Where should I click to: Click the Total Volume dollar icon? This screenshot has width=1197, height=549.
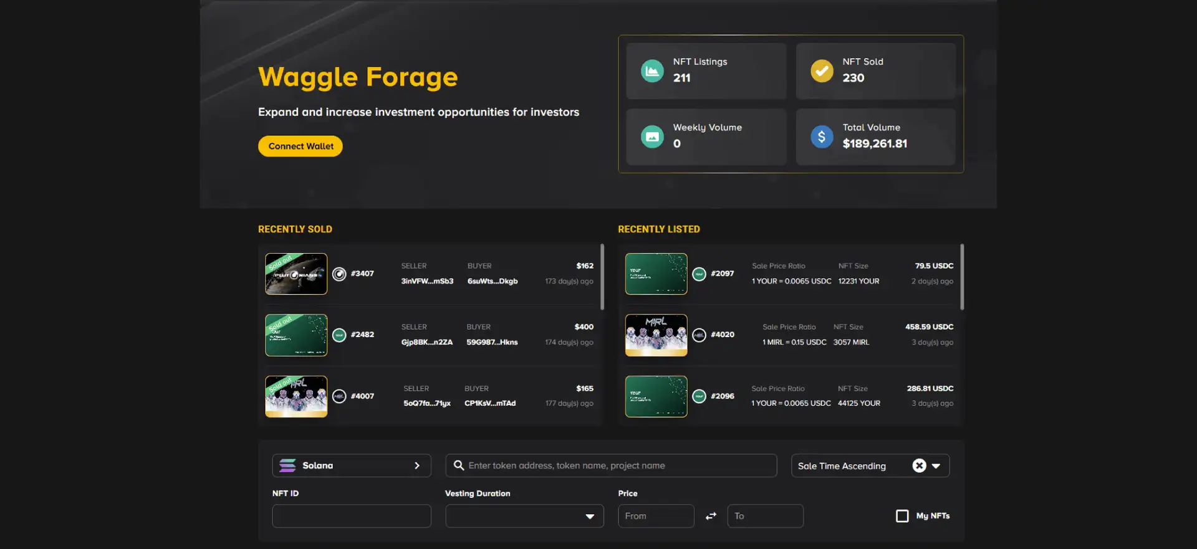tap(822, 136)
